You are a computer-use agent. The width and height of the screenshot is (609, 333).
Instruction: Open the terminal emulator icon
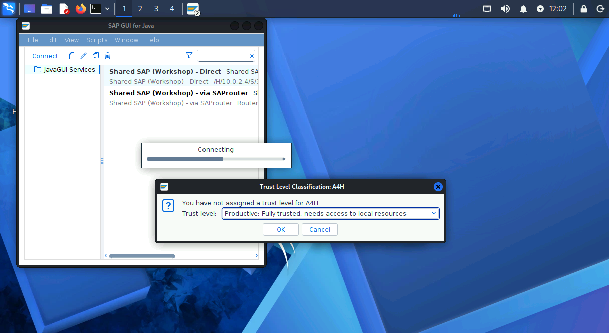[x=96, y=9]
